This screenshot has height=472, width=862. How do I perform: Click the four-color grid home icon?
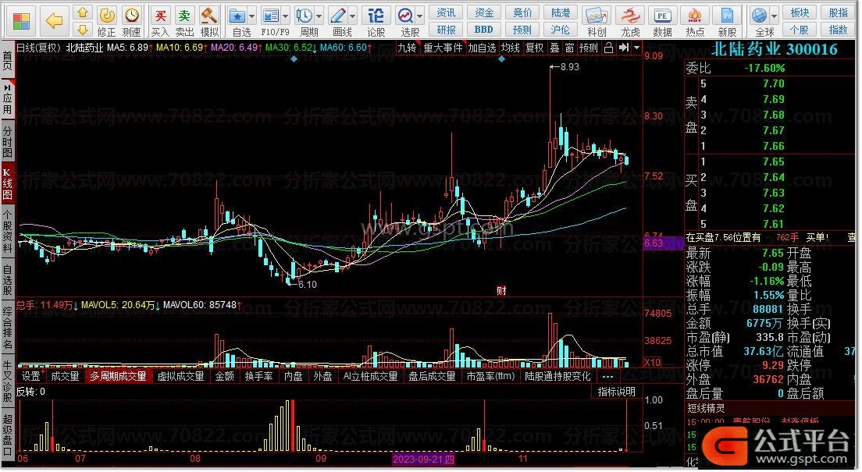click(x=21, y=22)
